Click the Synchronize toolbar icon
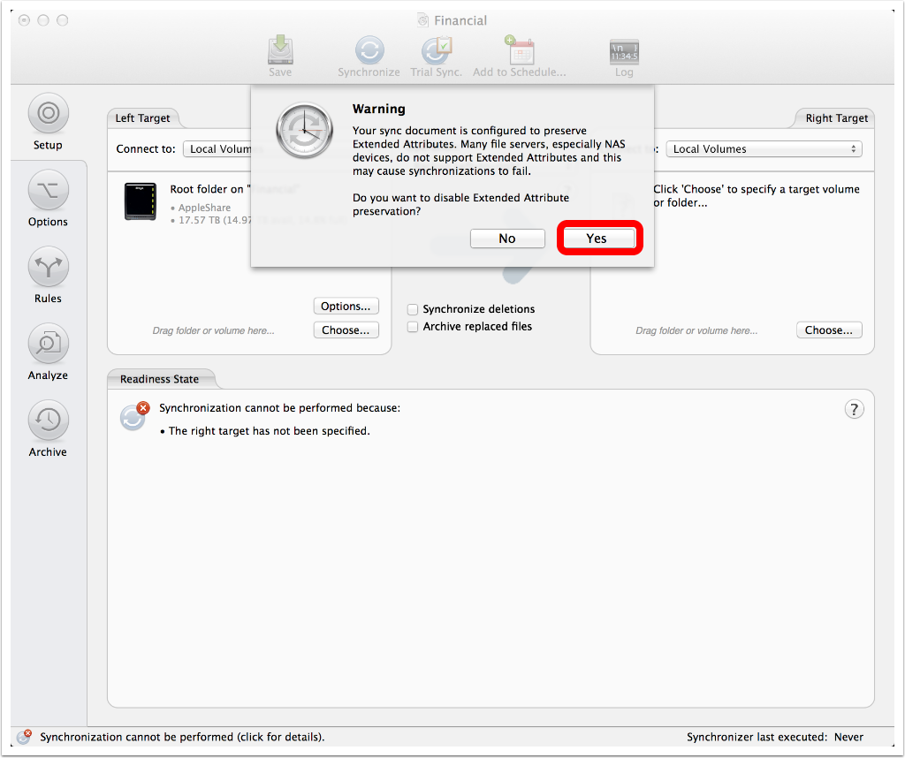Viewport: 905px width, 758px height. pos(369,52)
